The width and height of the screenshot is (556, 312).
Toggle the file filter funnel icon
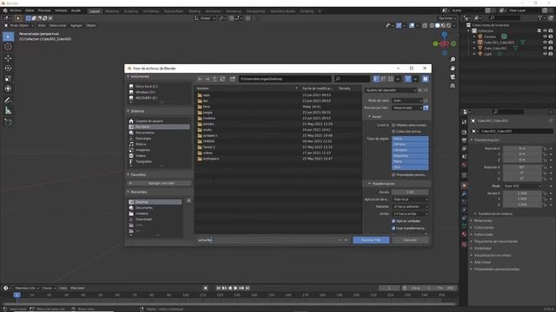pos(407,79)
